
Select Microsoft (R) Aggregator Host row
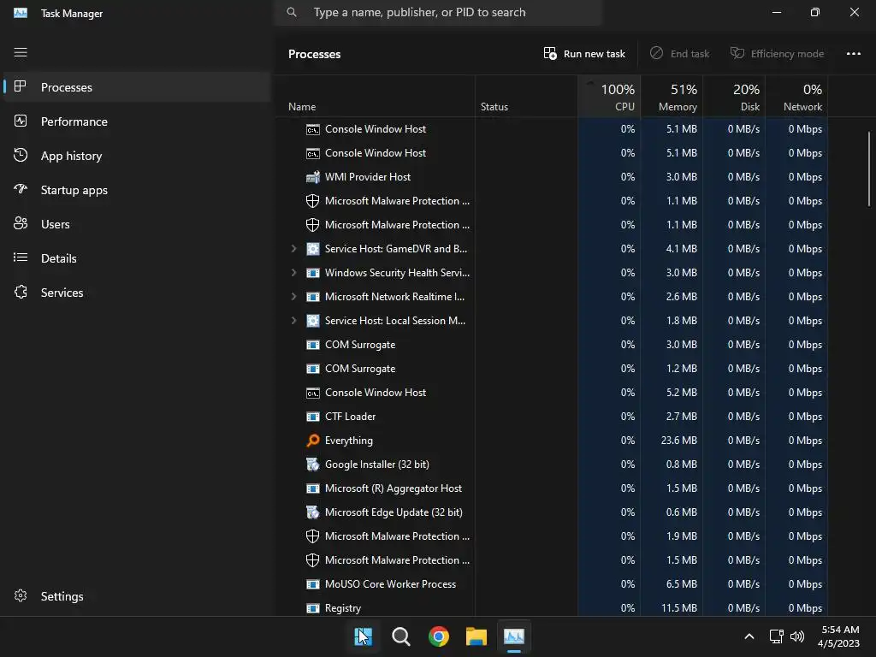click(x=552, y=488)
